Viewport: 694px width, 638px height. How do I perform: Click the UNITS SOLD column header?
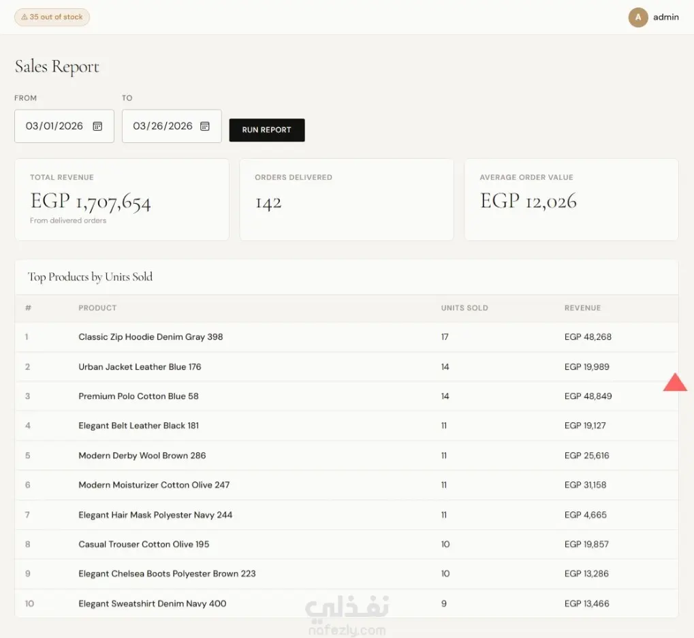pyautogui.click(x=464, y=308)
